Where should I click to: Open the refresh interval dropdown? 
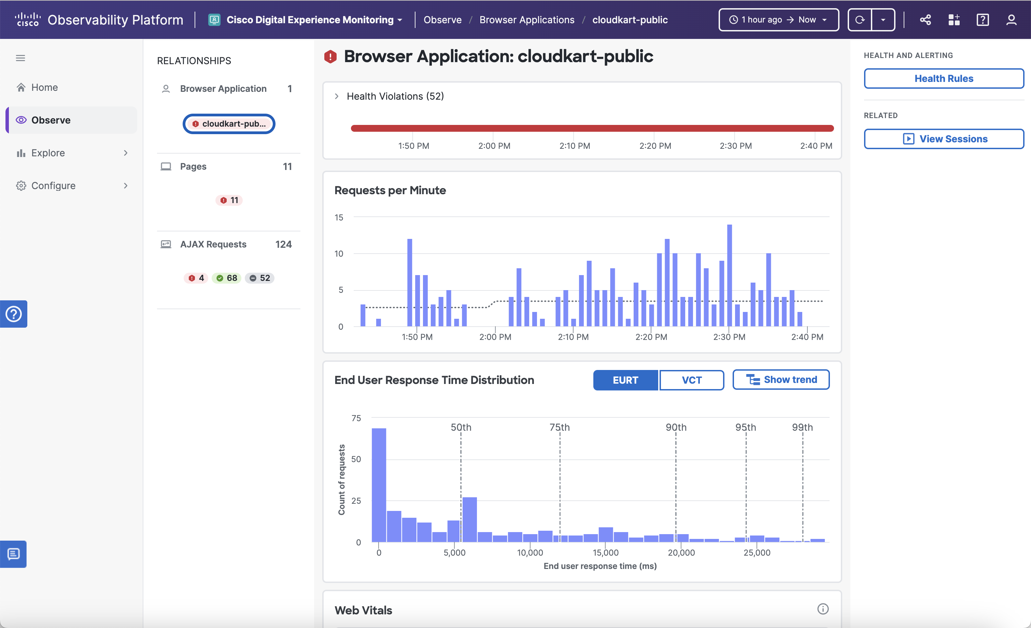[x=883, y=19]
